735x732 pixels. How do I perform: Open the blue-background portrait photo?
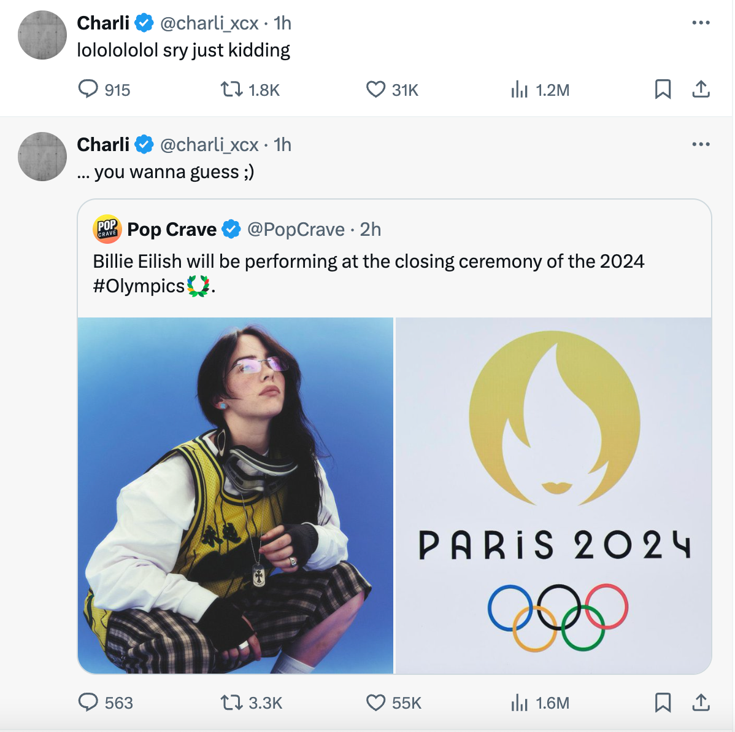pos(236,495)
